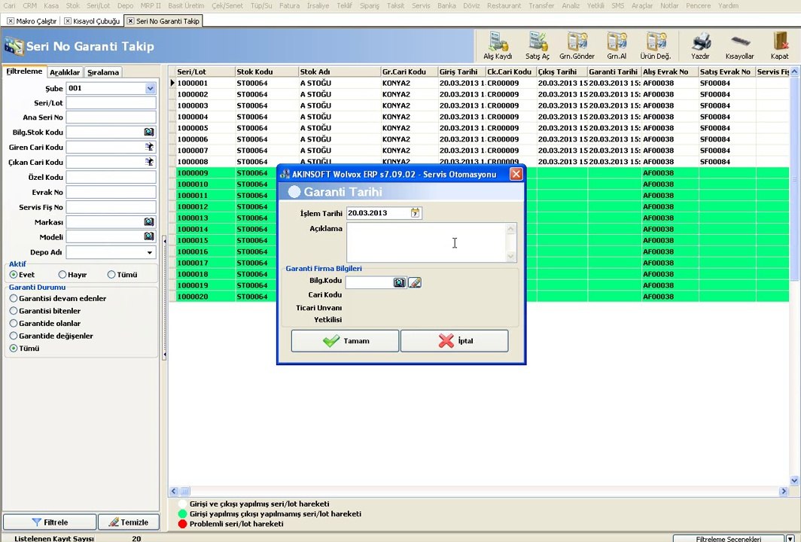The image size is (801, 542).
Task: Switch to the Sıralama tab
Action: [103, 72]
